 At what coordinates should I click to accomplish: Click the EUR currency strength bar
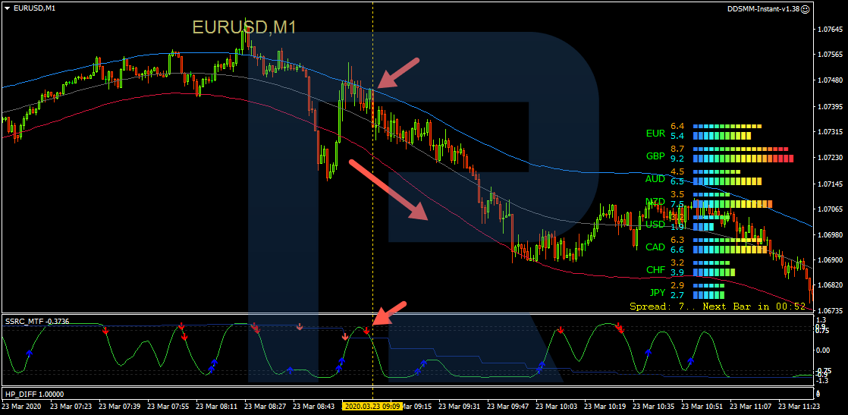[x=727, y=131]
